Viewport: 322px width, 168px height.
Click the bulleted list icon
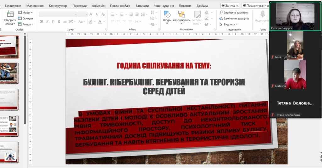point(113,14)
